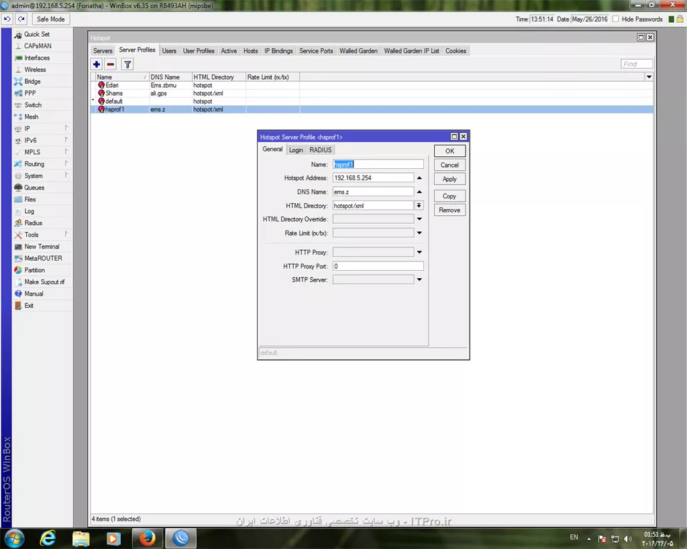Click HTTP Proxy Port input field
The width and height of the screenshot is (687, 549).
click(x=378, y=265)
